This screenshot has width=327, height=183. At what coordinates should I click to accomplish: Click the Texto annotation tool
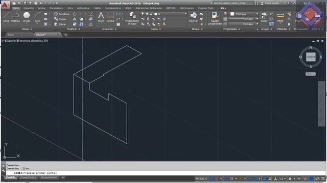coord(101,17)
